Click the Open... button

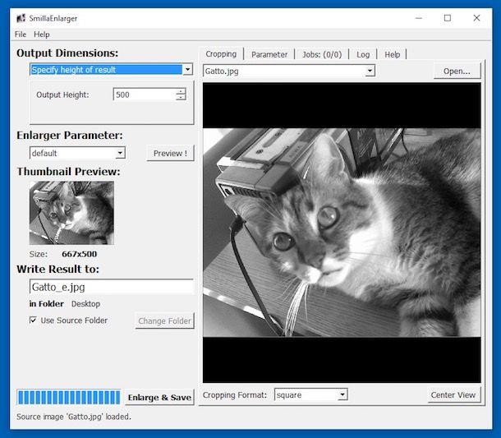pyautogui.click(x=457, y=71)
